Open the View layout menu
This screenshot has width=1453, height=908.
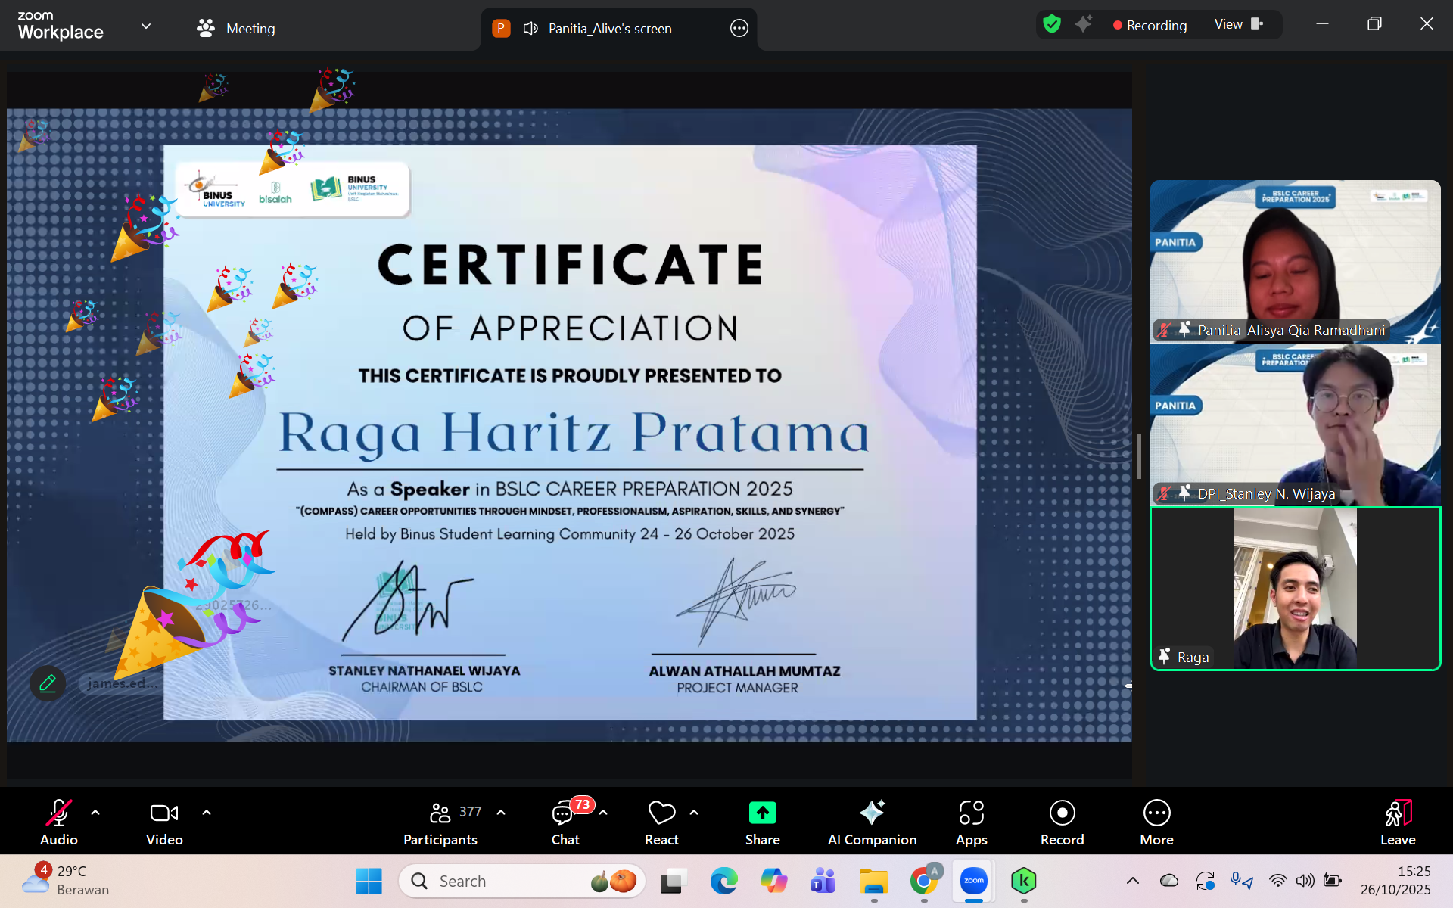coord(1238,25)
